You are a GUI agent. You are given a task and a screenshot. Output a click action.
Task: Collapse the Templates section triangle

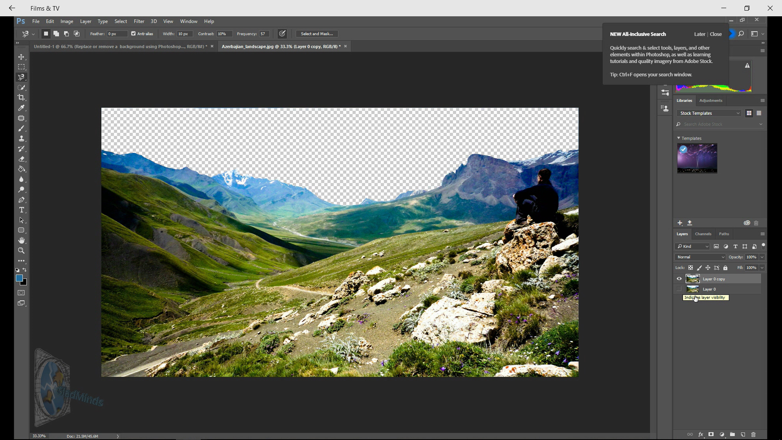[679, 138]
